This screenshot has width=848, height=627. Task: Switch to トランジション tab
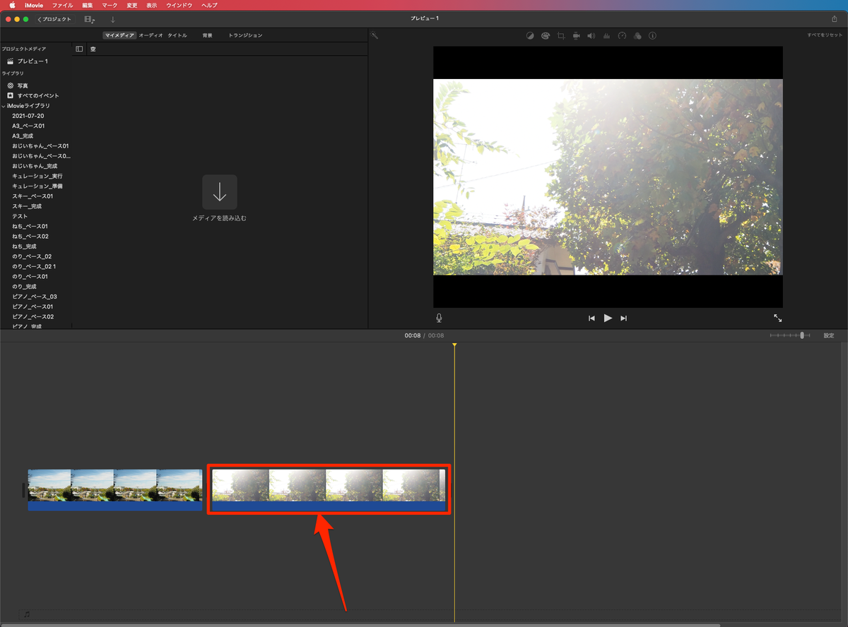[x=245, y=35]
